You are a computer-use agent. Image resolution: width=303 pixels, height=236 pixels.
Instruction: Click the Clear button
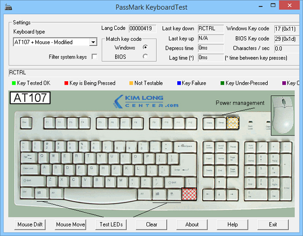point(151,224)
